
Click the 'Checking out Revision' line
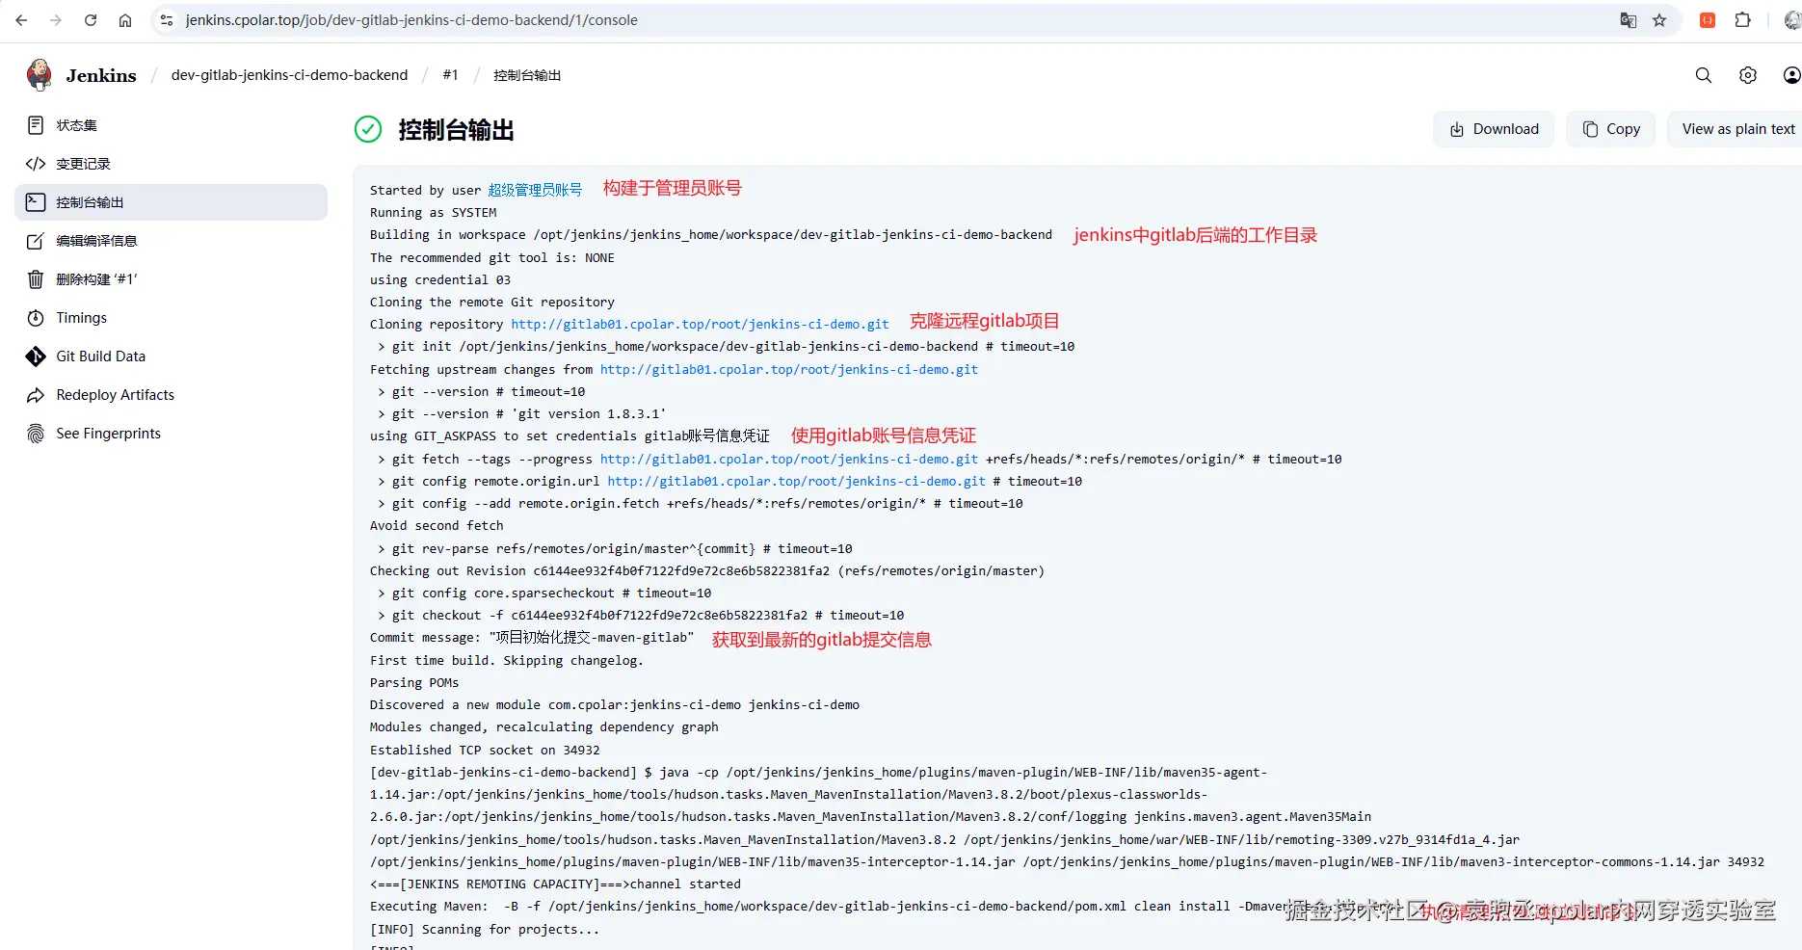click(x=707, y=571)
